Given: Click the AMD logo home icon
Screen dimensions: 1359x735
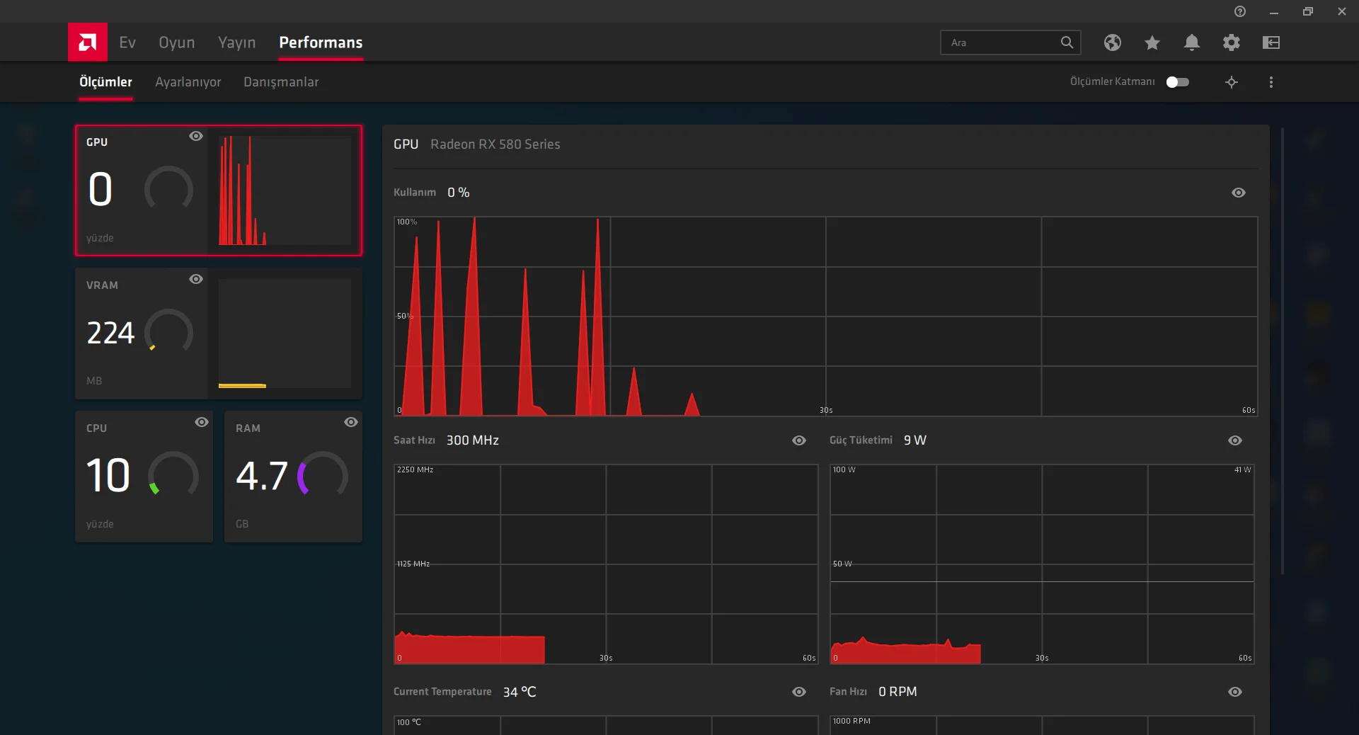Looking at the screenshot, I should (x=88, y=42).
